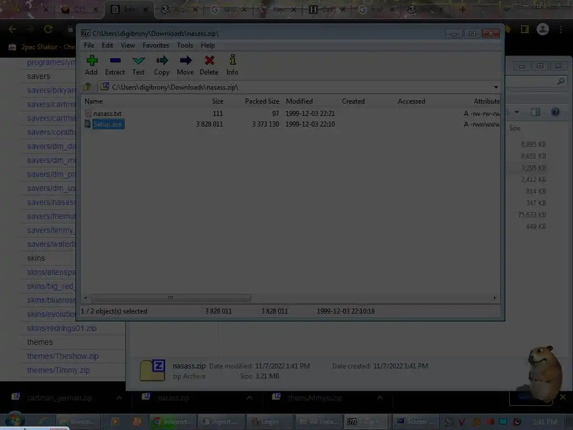Image resolution: width=573 pixels, height=430 pixels.
Task: Expand themuMmyss.zip download options
Action: [x=380, y=398]
